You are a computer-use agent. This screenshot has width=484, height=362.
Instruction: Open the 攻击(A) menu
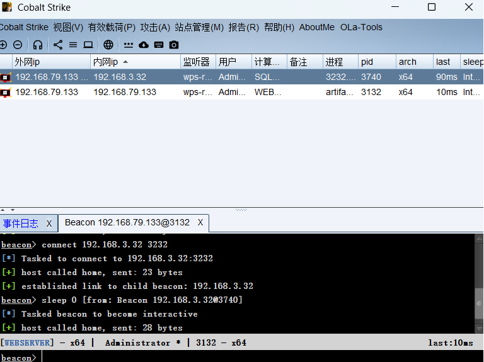(155, 27)
